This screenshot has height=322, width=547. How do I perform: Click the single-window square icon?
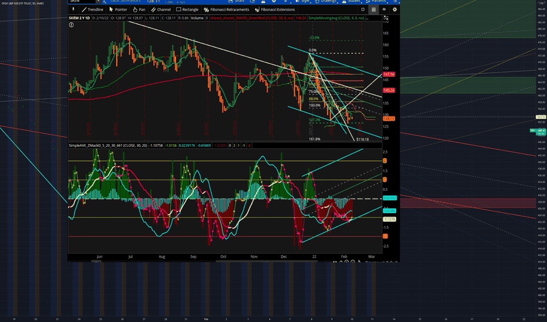pyautogui.click(x=363, y=9)
